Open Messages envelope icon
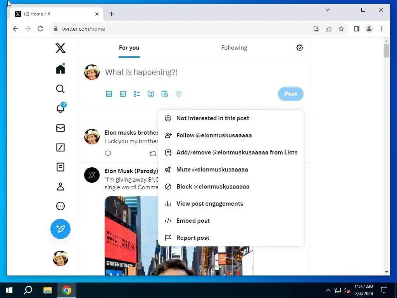 pyautogui.click(x=60, y=128)
